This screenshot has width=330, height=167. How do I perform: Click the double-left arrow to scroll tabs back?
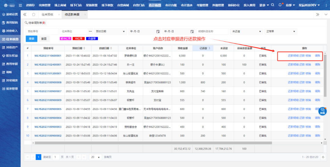click(x=25, y=15)
